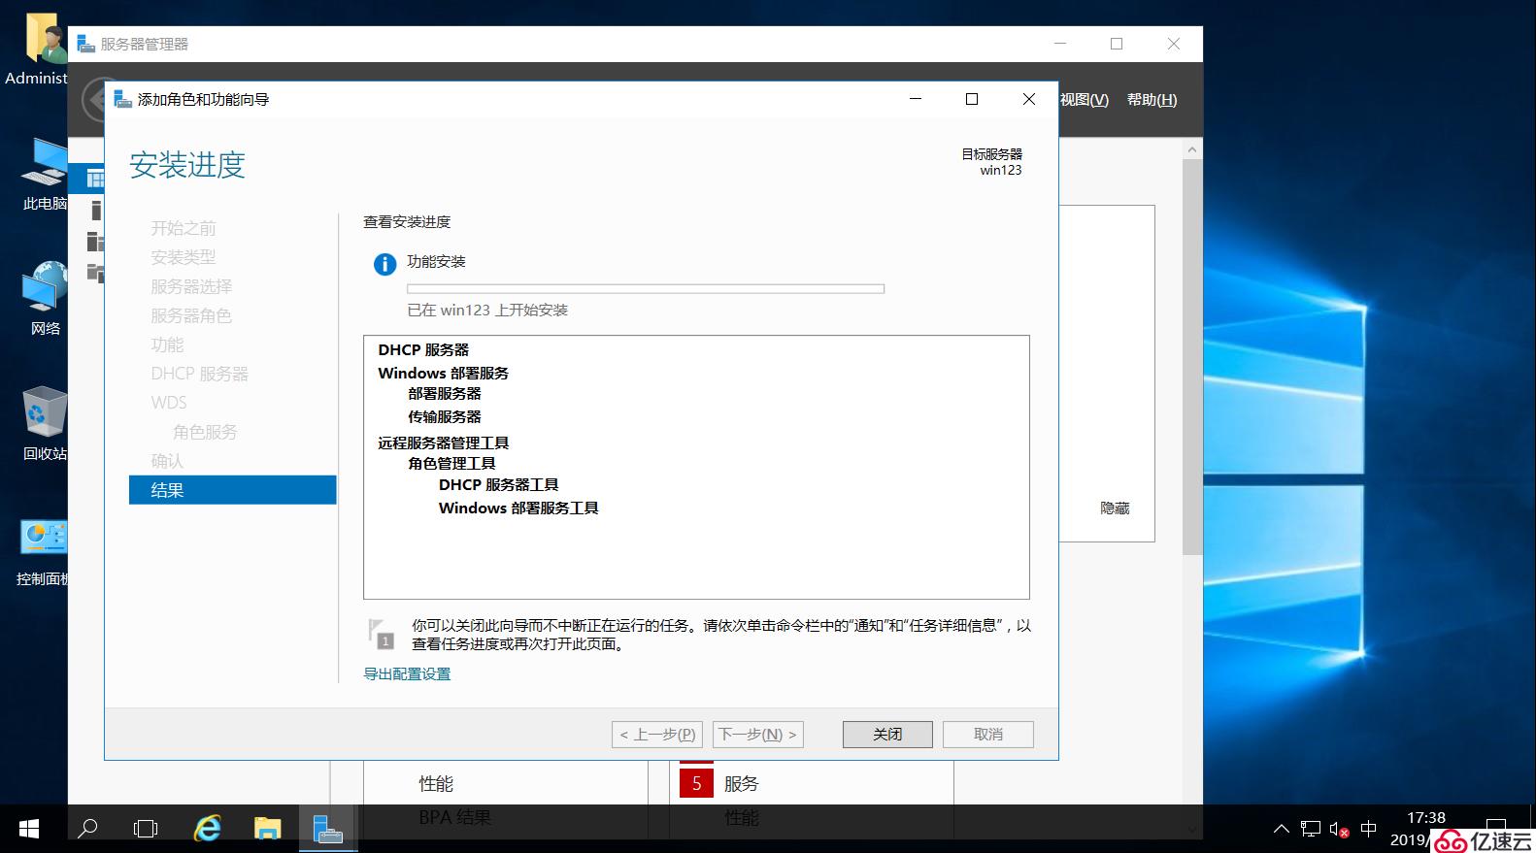The height and width of the screenshot is (853, 1536).
Task: Open muted volume tray icon
Action: pos(1340,830)
